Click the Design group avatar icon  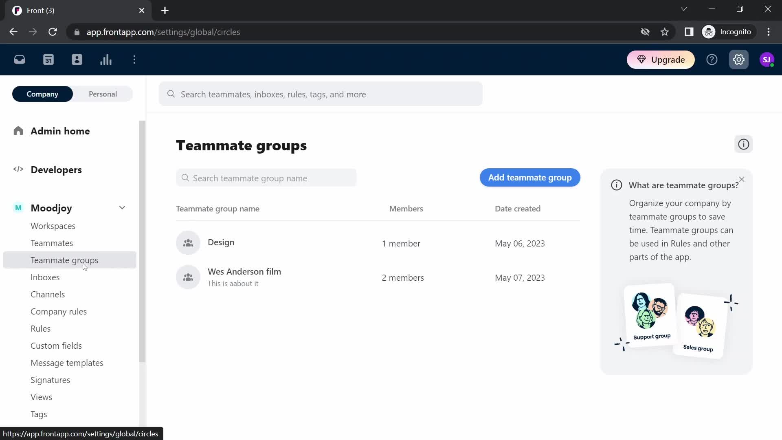188,243
